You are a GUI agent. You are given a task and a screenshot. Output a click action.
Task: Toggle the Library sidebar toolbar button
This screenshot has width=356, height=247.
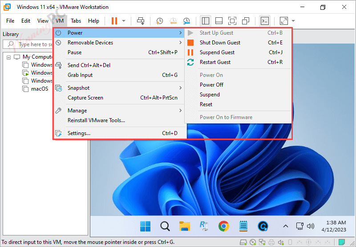pos(206,21)
